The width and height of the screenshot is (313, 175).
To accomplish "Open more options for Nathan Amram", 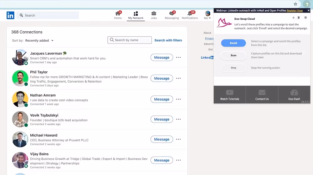I will pos(178,99).
